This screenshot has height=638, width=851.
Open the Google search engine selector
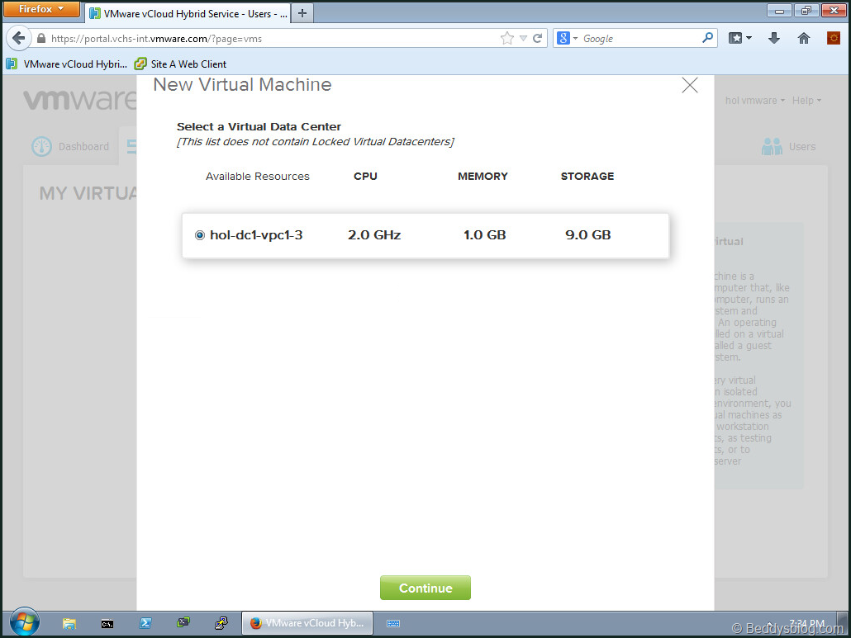tap(567, 39)
